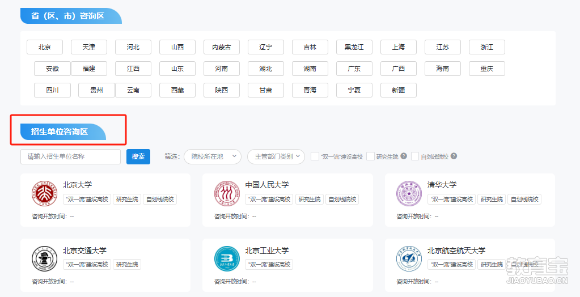Image resolution: width=580 pixels, height=297 pixels.
Task: Click the 西藏 province button
Action: tap(177, 90)
